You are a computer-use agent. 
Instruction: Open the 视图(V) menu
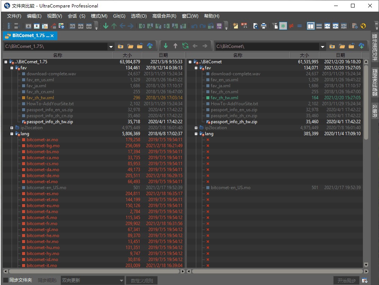(55, 16)
